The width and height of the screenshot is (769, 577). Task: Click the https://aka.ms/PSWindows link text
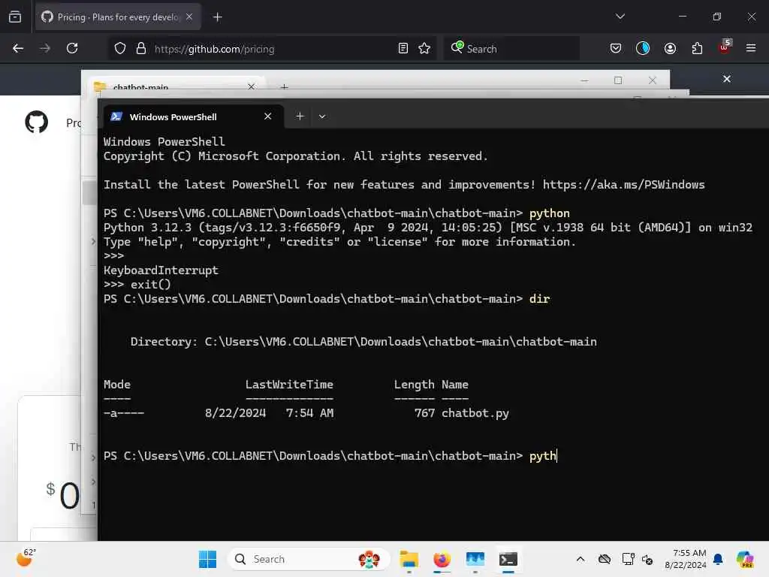pyautogui.click(x=623, y=185)
